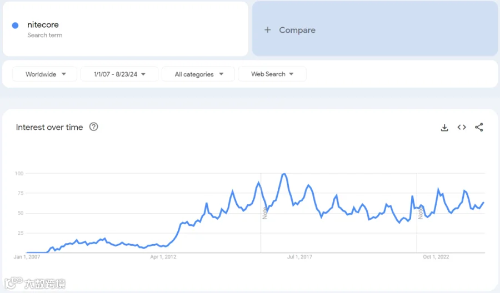Open the Worldwide region dropdown

tap(44, 74)
